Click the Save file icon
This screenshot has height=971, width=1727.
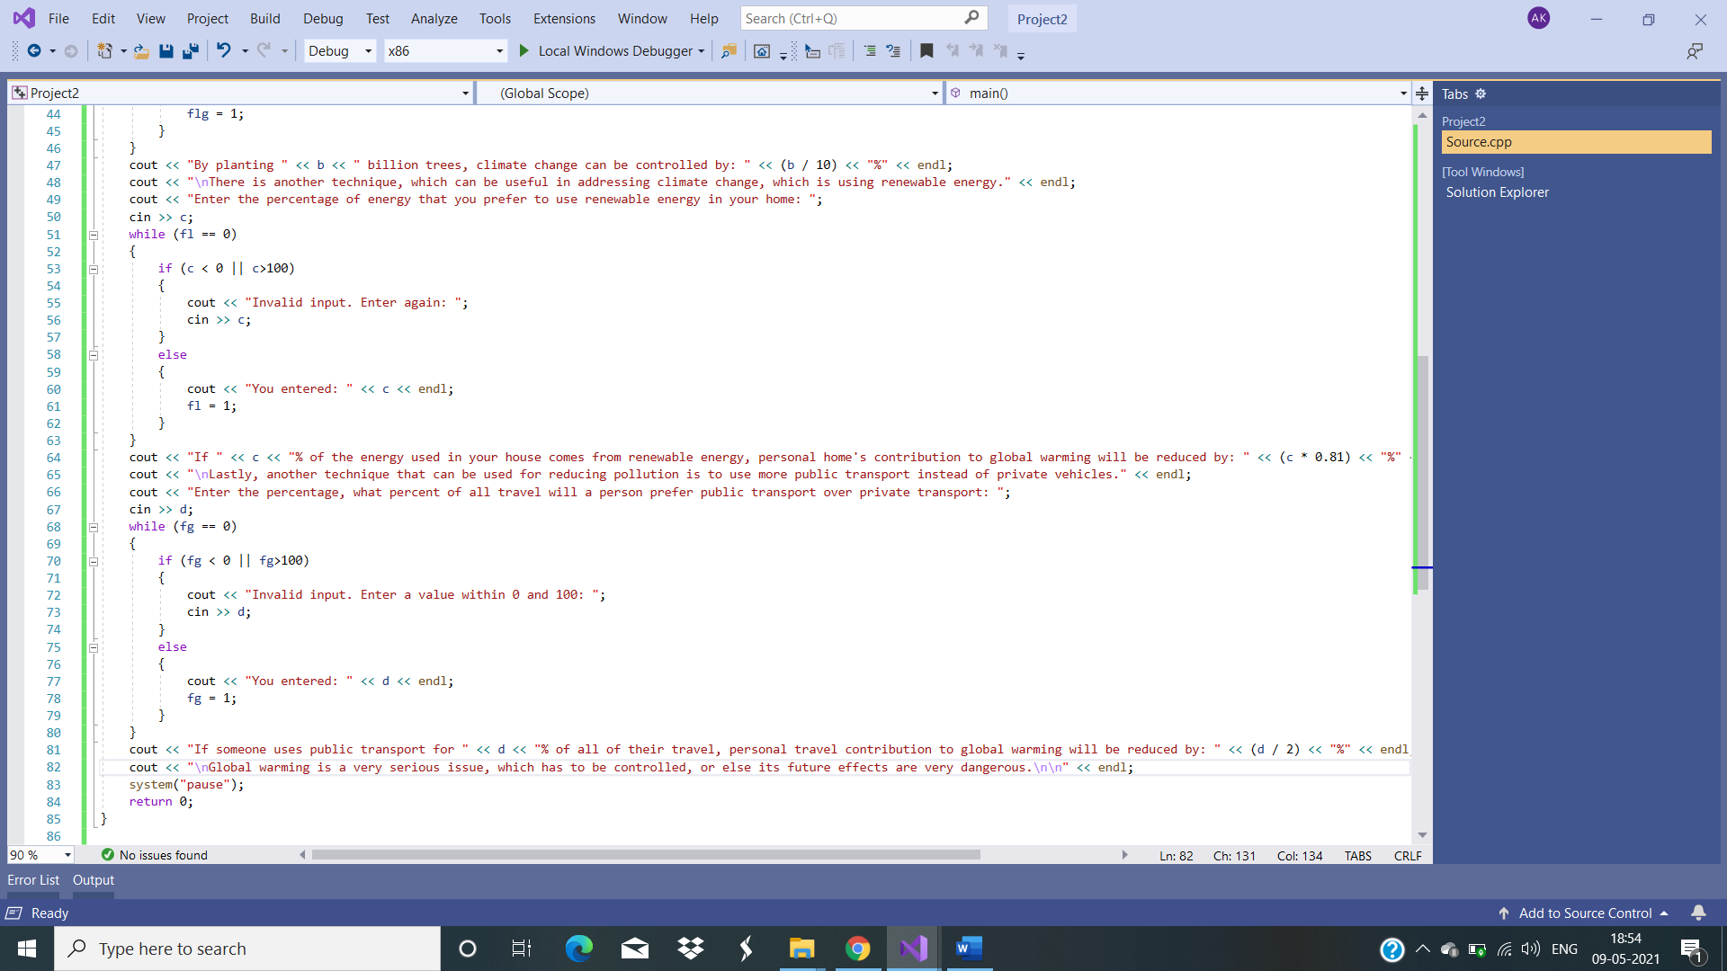tap(166, 51)
